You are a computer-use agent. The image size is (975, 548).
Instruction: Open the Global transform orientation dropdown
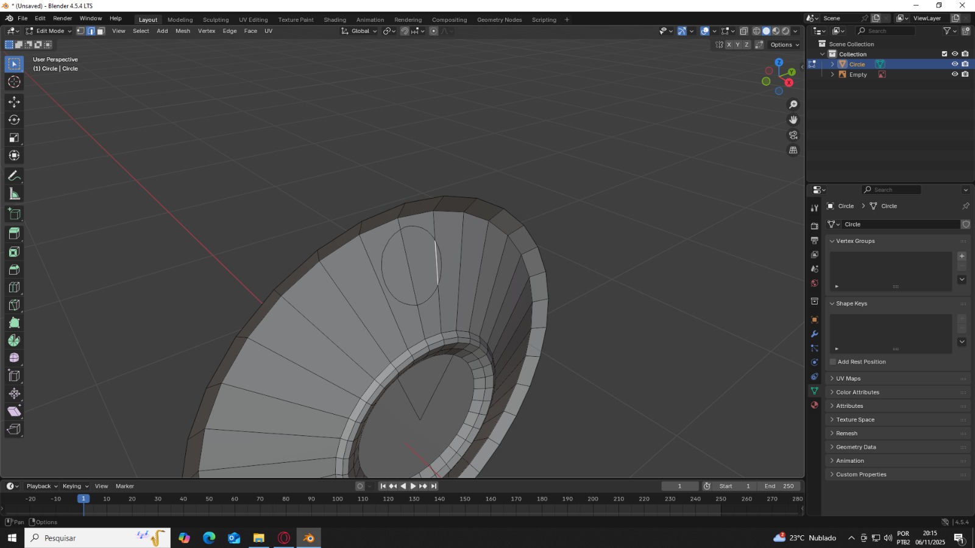pyautogui.click(x=359, y=31)
